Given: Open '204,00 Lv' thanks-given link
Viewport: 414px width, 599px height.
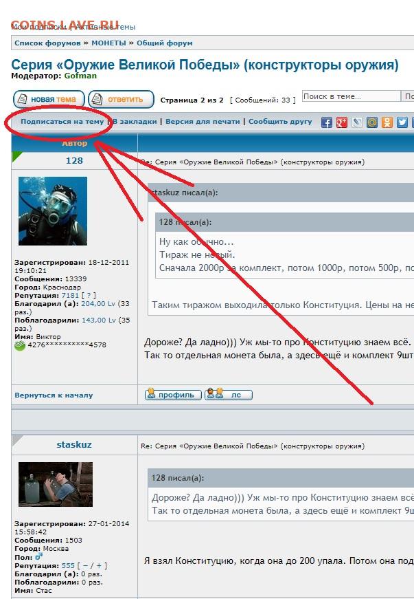Looking at the screenshot, I should [98, 304].
